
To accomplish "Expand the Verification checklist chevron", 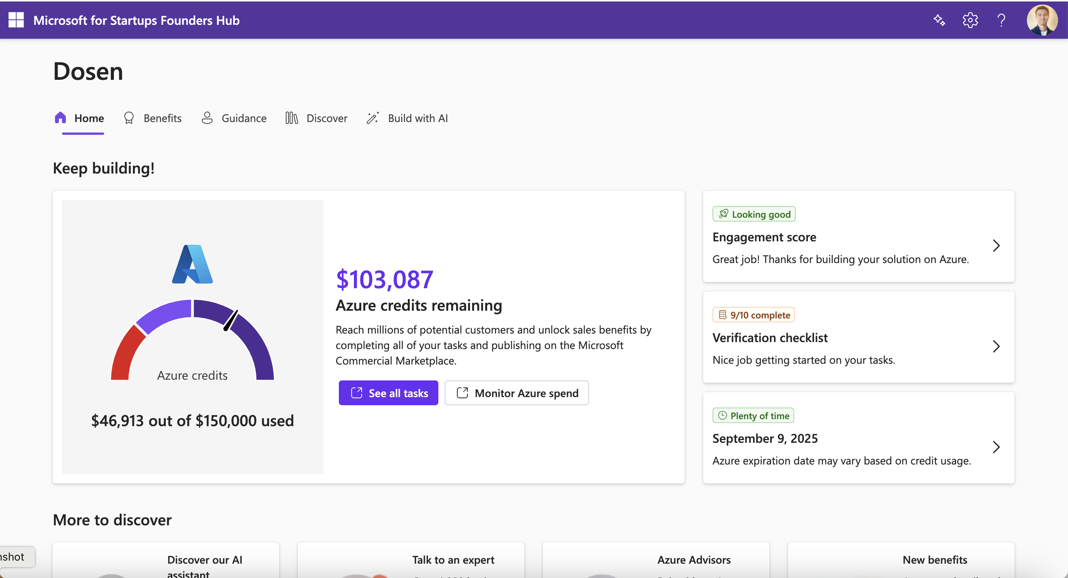I will click(x=996, y=346).
